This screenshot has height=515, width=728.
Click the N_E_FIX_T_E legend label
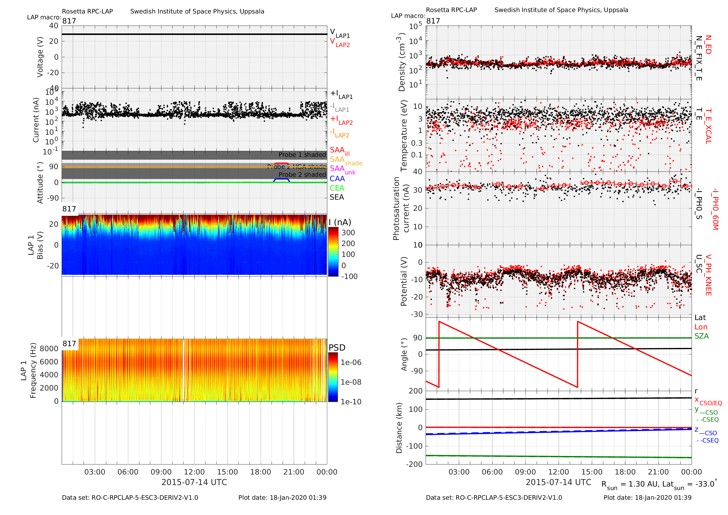699,58
